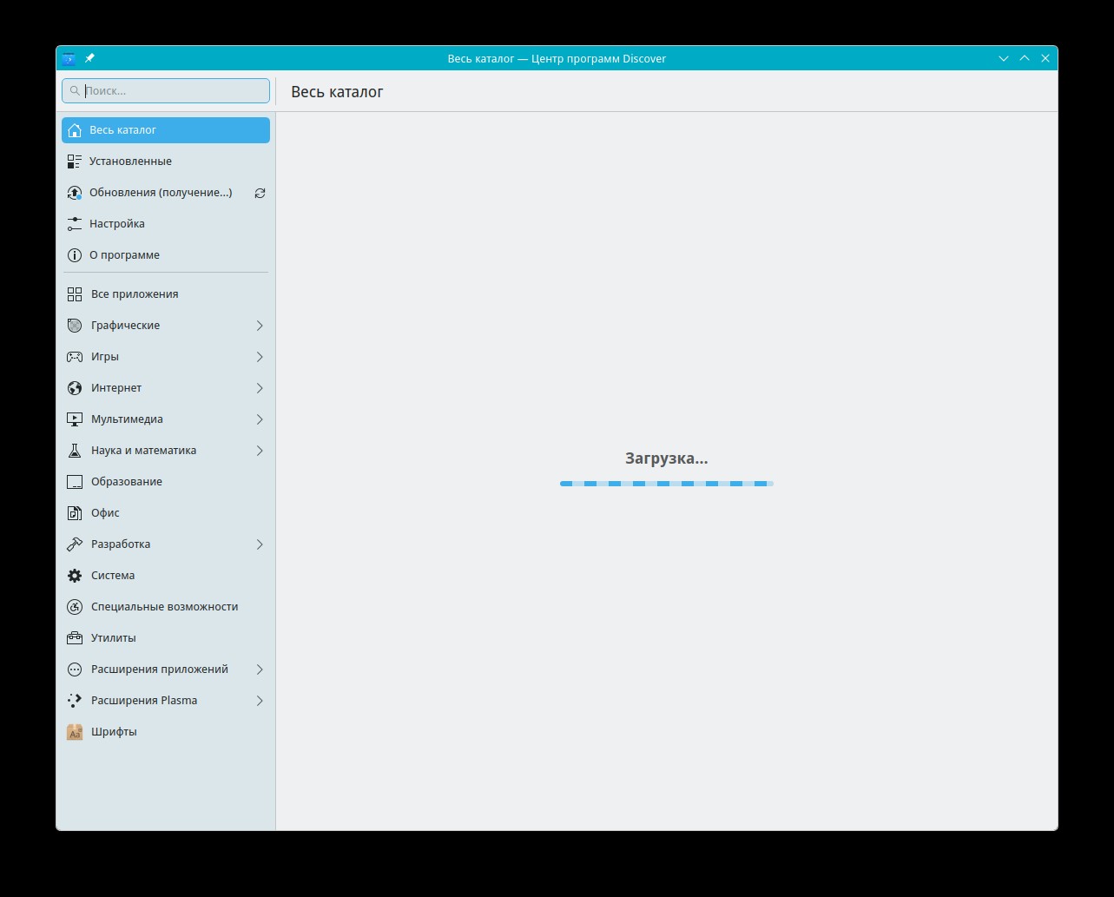Expand the Разработка category arrow

(260, 544)
